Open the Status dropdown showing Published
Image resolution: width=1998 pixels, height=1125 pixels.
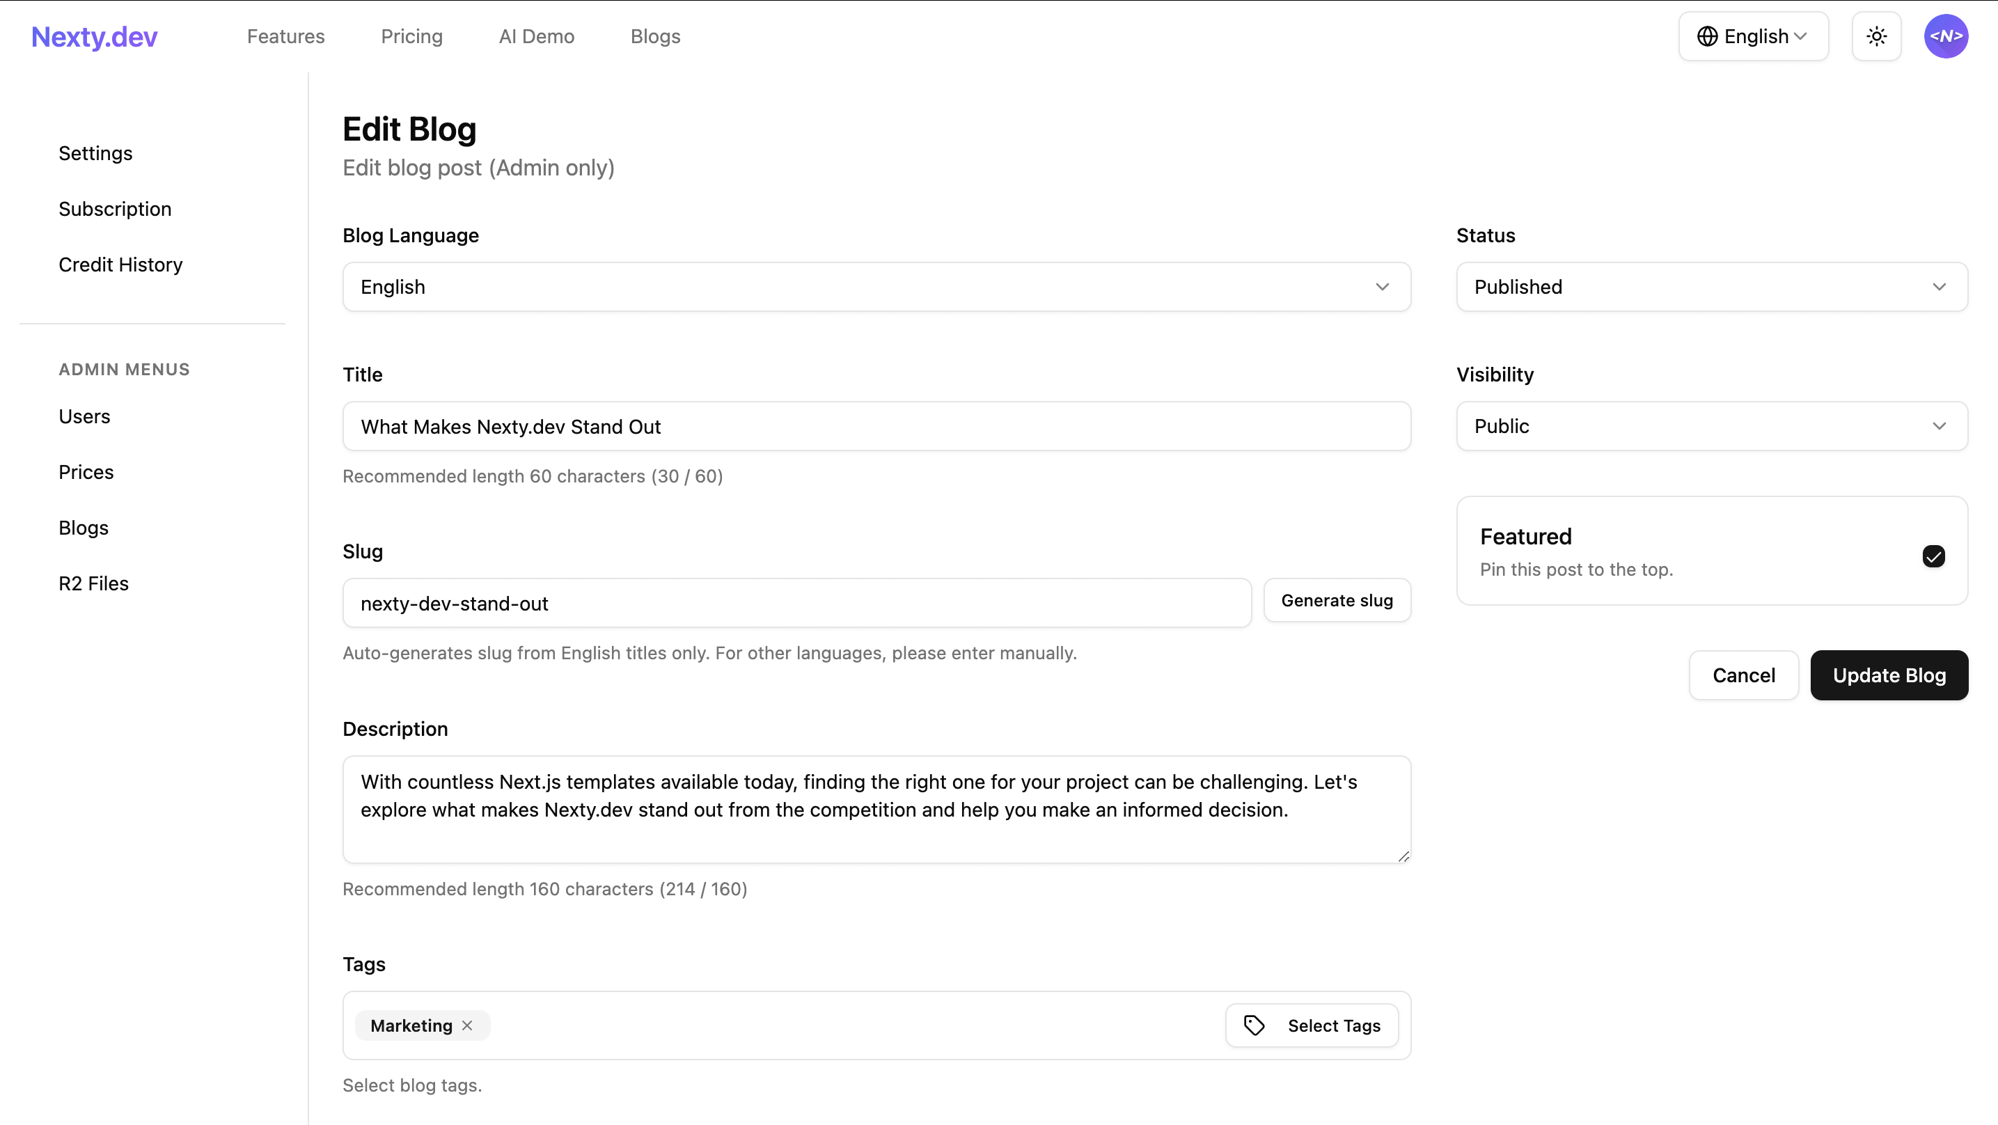pyautogui.click(x=1712, y=287)
